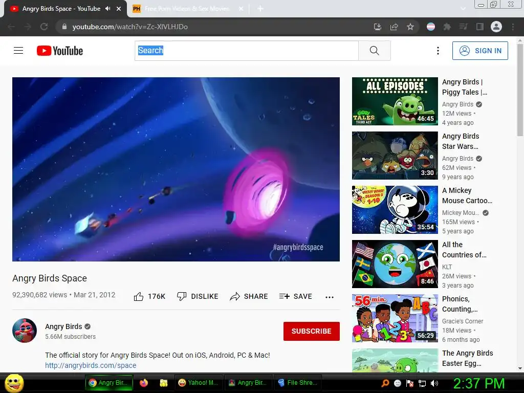The image size is (524, 393).
Task: Toggle the browser side panel icon
Action: pyautogui.click(x=480, y=27)
